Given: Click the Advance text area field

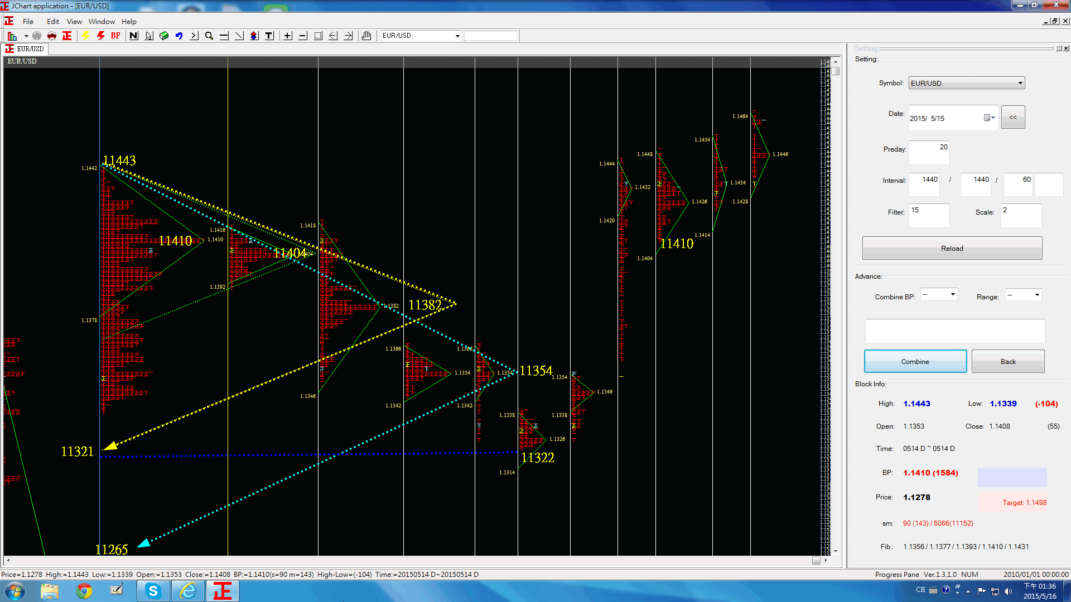Looking at the screenshot, I should [955, 331].
